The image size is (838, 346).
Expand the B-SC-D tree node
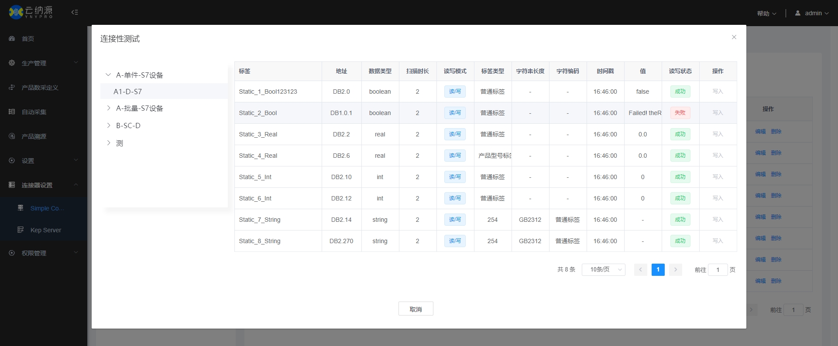108,126
